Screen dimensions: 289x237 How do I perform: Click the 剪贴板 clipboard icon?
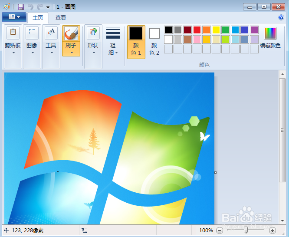point(13,33)
